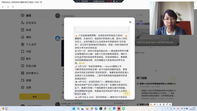This screenshot has width=197, height=111.
Task: Click the 聊天 envelope icon
Action: 22,59
